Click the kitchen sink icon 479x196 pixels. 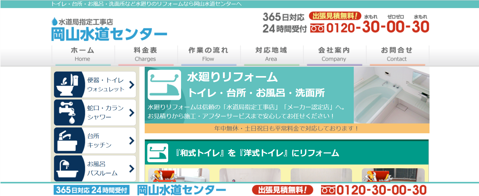pyautogui.click(x=67, y=141)
